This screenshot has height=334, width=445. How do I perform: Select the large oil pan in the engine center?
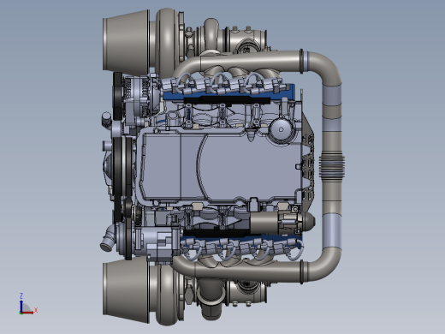tap(220, 168)
